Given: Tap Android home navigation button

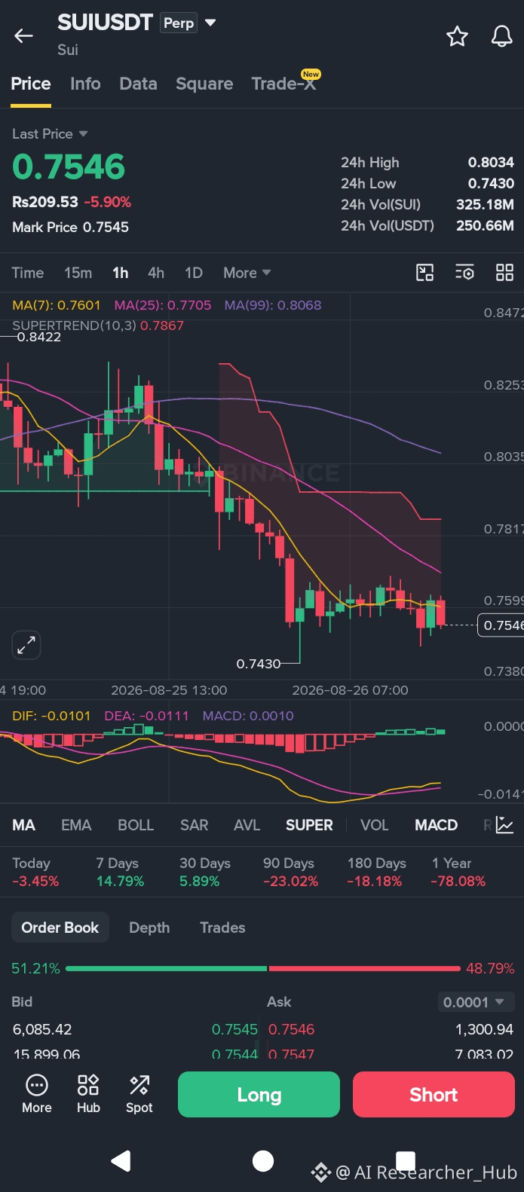Looking at the screenshot, I should [x=262, y=1161].
